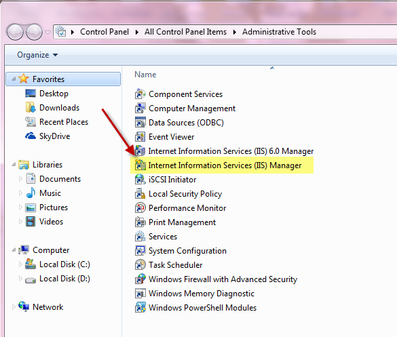Sort by the Name column header

pyautogui.click(x=145, y=75)
